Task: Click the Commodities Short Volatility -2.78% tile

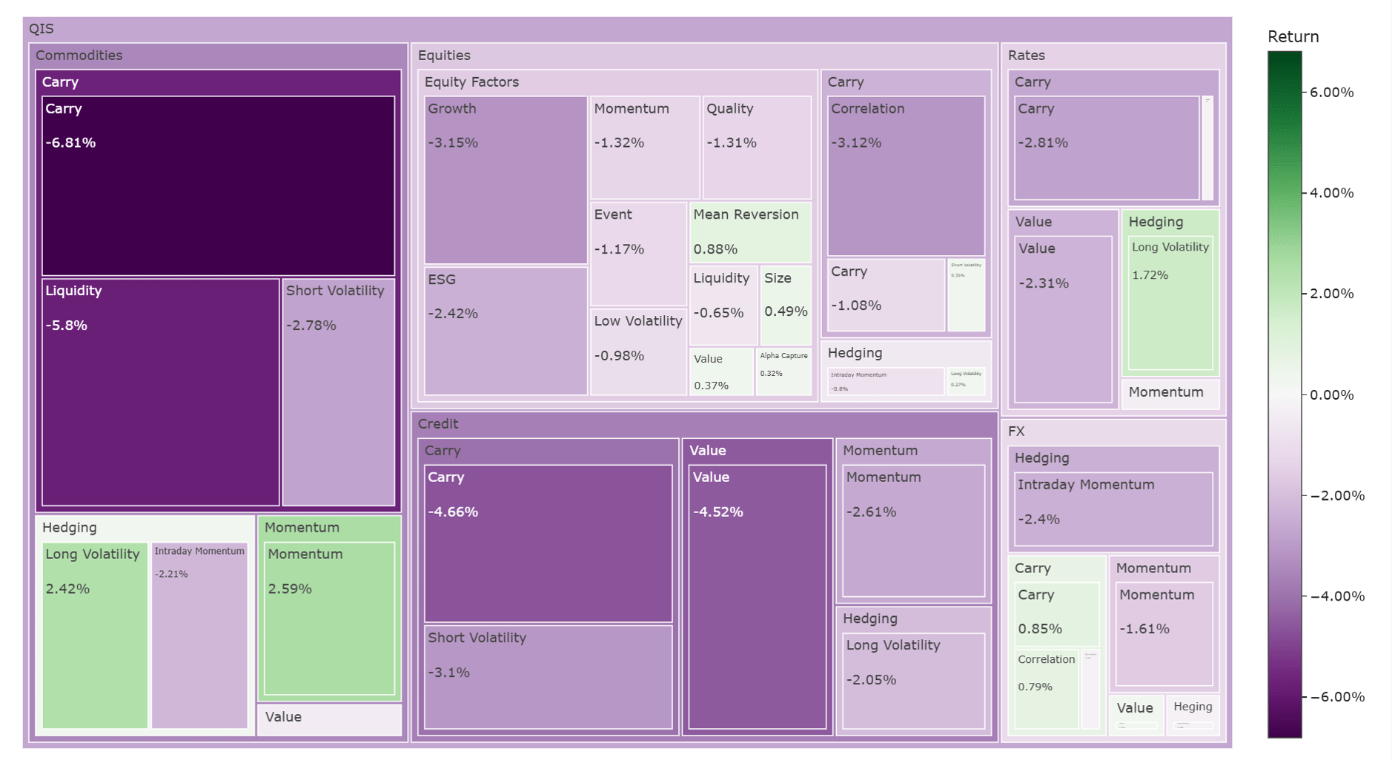Action: pos(338,392)
